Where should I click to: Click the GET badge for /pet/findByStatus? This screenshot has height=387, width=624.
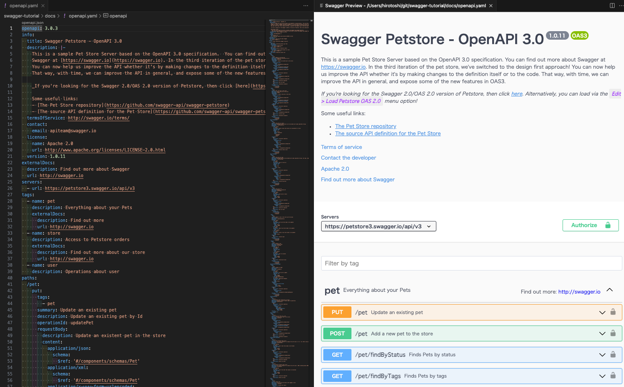coord(337,355)
